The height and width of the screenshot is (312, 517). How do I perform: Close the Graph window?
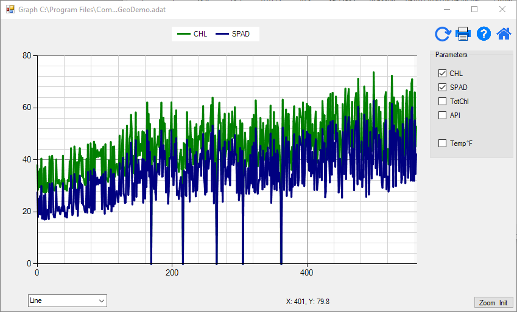(502, 10)
